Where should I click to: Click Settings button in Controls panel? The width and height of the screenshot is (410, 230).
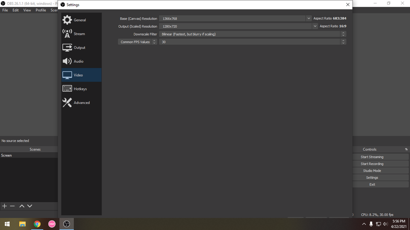point(372,178)
